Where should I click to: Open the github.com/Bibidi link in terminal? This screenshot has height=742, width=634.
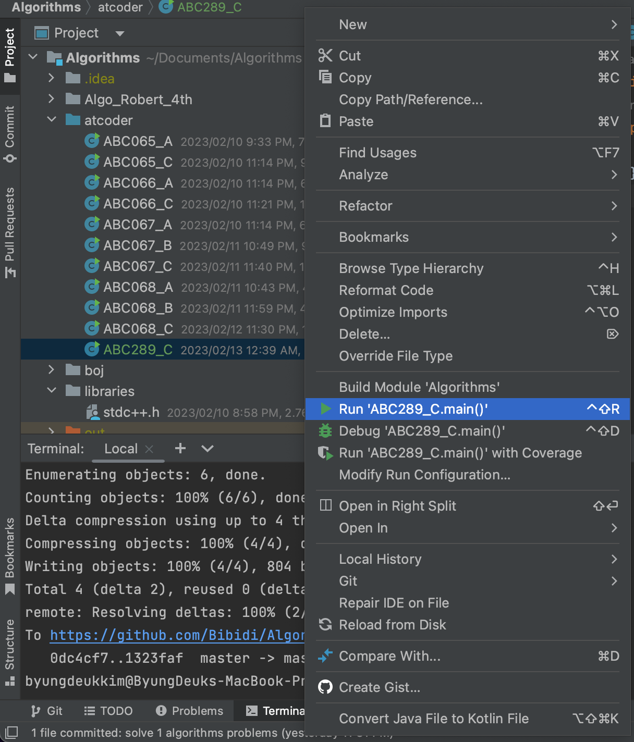[177, 635]
